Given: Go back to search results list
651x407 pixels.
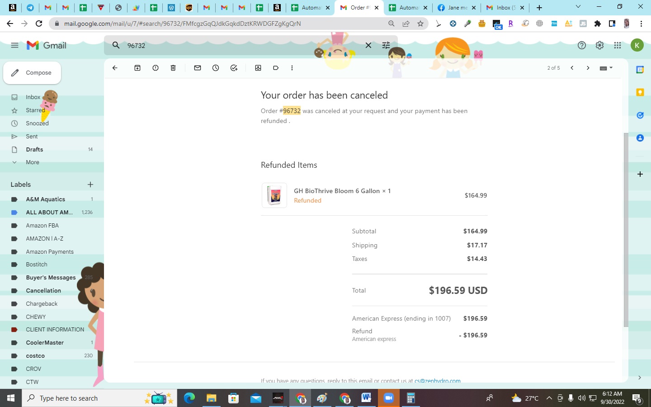Looking at the screenshot, I should click(x=115, y=68).
